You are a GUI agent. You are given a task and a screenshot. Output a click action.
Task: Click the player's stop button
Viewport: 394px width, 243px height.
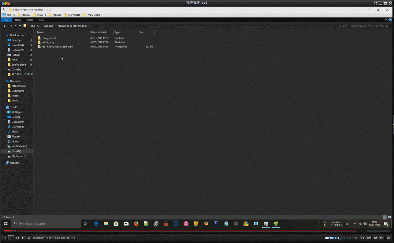point(17,238)
